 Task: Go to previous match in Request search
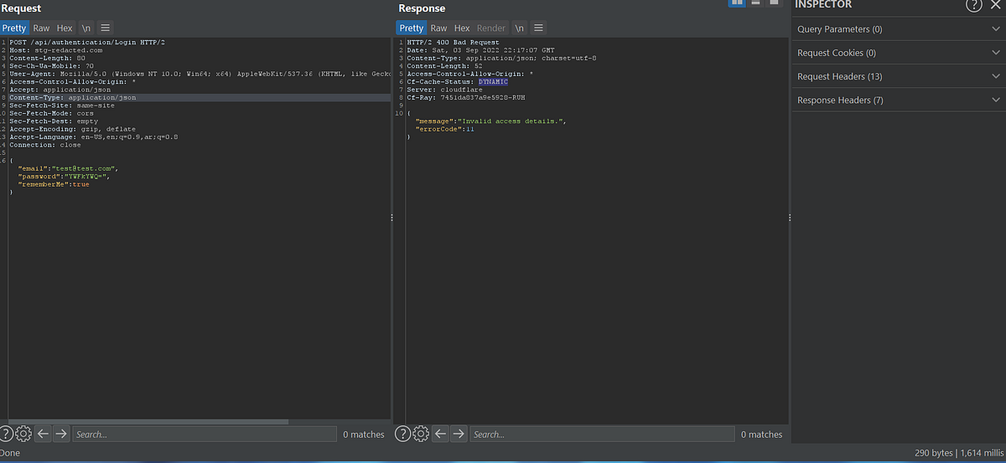coord(43,434)
